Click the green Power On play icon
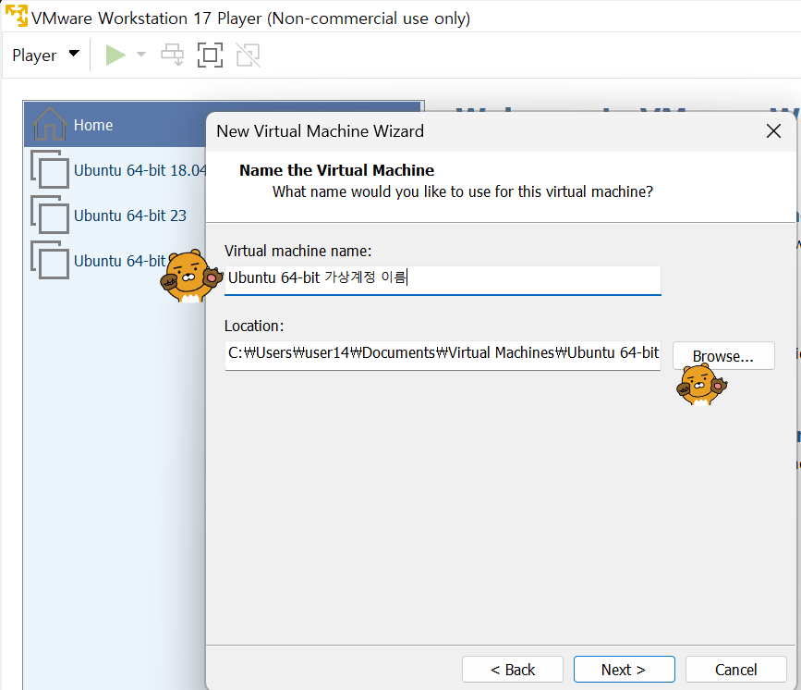The image size is (801, 690). tap(115, 55)
